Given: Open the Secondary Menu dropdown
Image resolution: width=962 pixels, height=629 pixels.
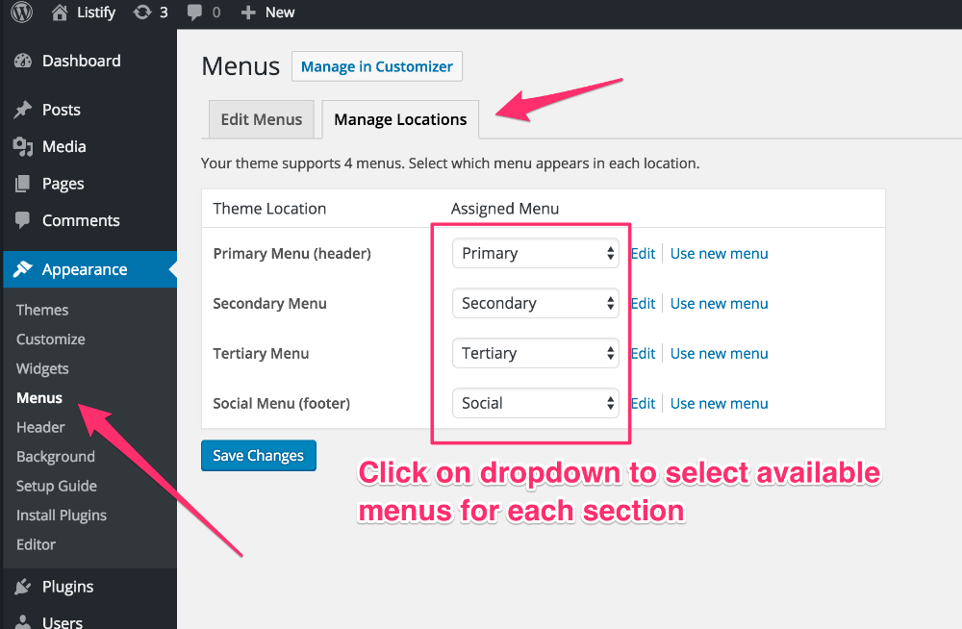Looking at the screenshot, I should 536,303.
